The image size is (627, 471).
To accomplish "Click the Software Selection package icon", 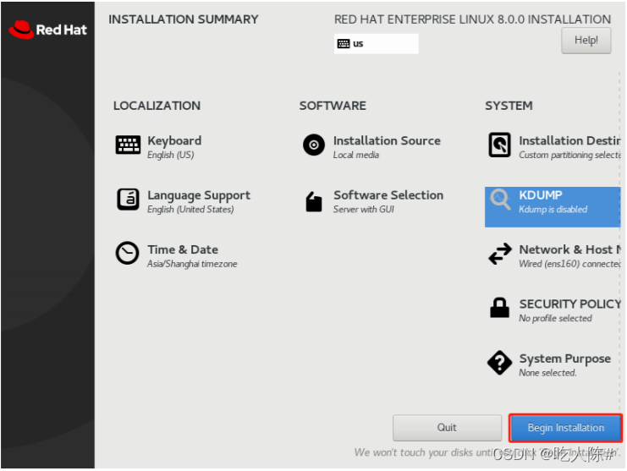I will (x=314, y=201).
